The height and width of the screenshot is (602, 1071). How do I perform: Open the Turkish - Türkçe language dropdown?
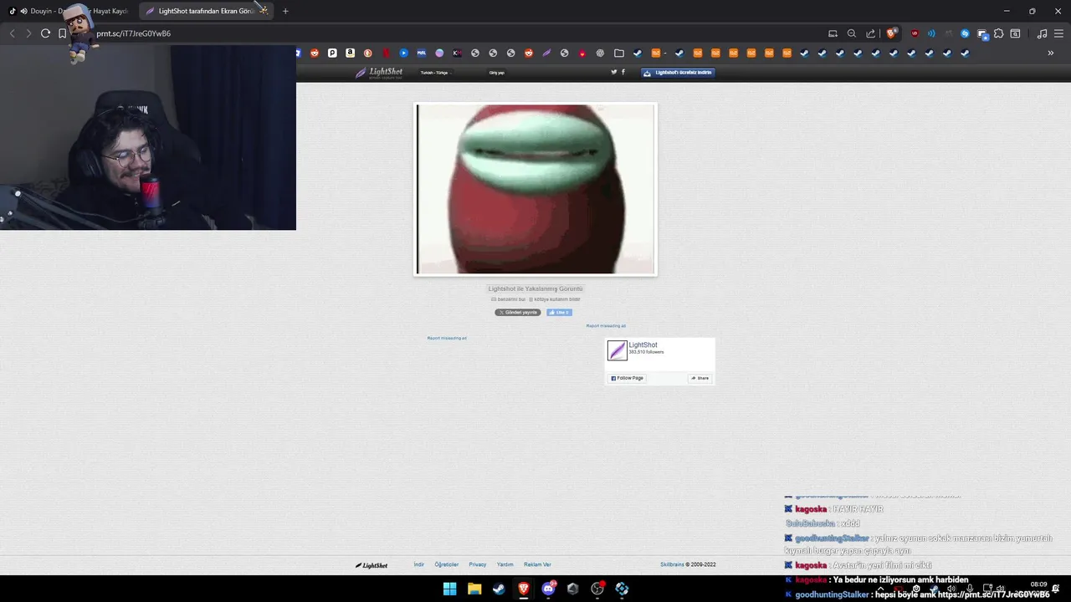tap(435, 73)
